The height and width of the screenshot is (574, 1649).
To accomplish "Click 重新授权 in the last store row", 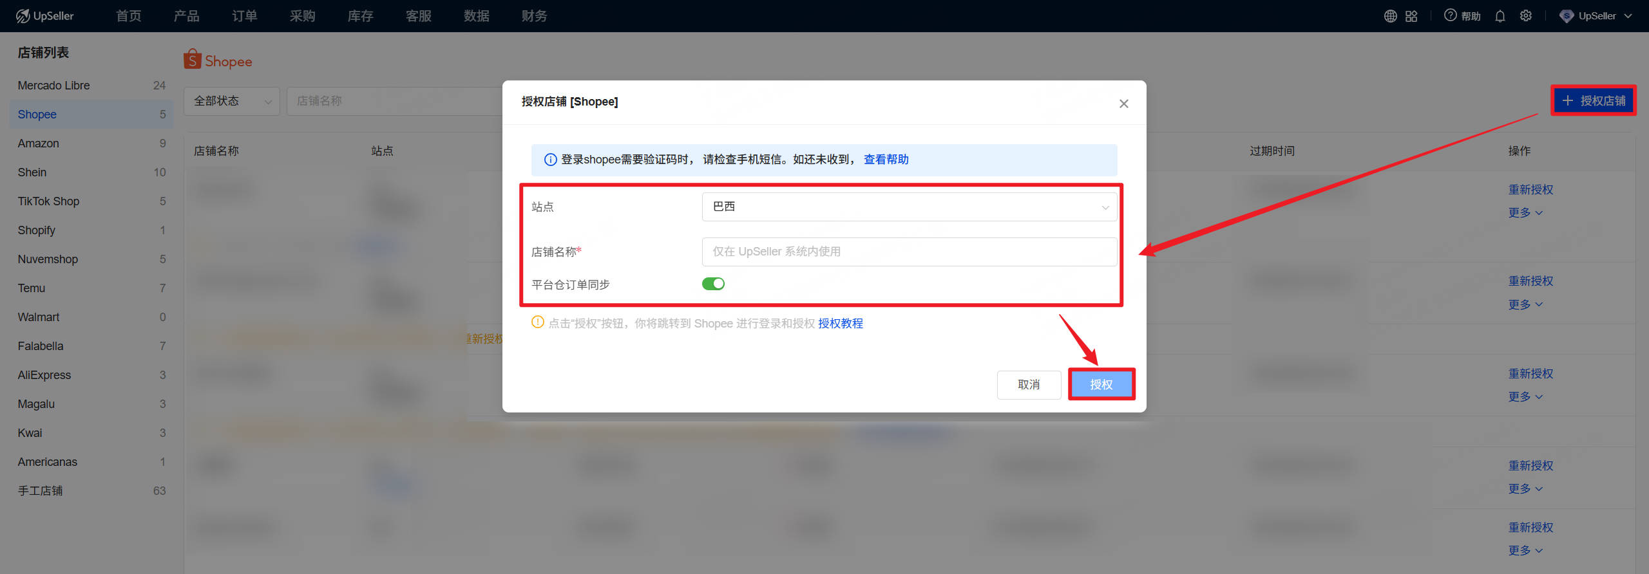I will (1531, 528).
